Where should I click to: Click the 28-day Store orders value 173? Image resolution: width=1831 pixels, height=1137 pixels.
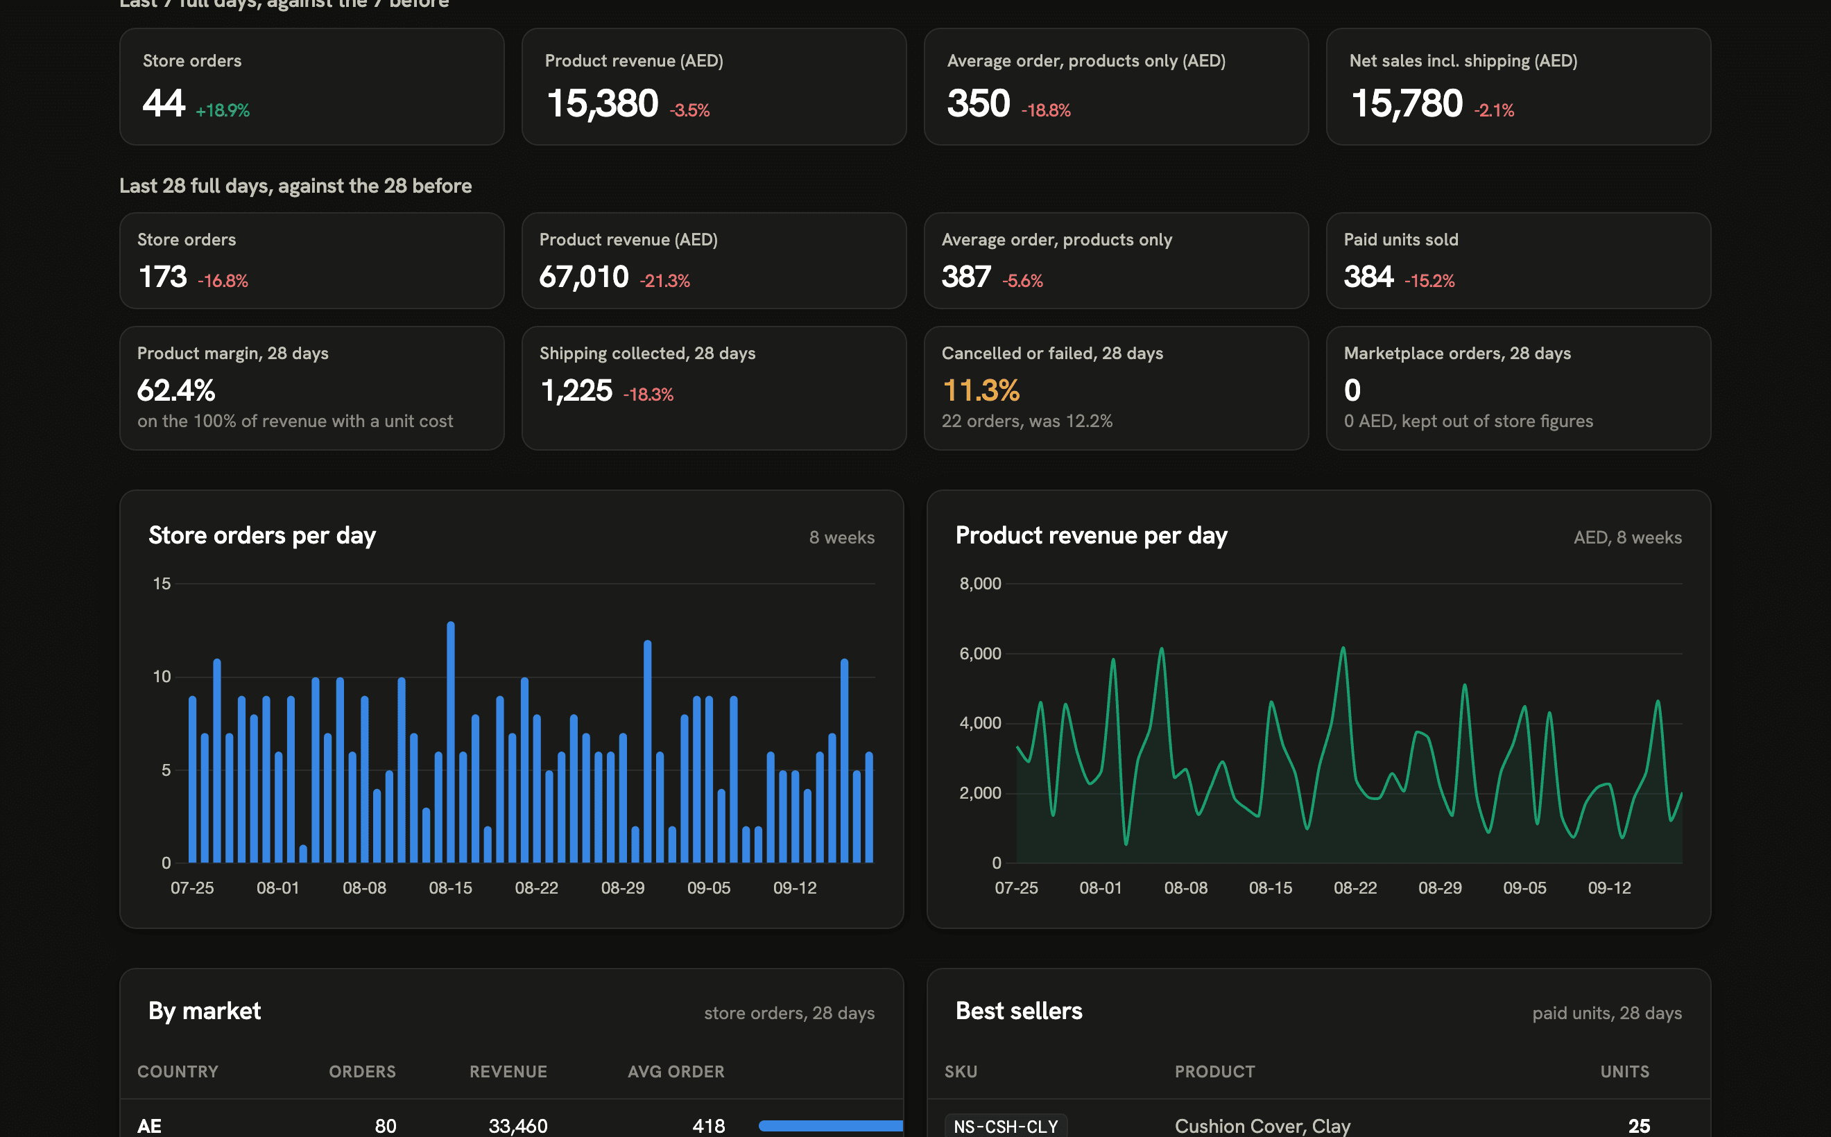pos(162,277)
